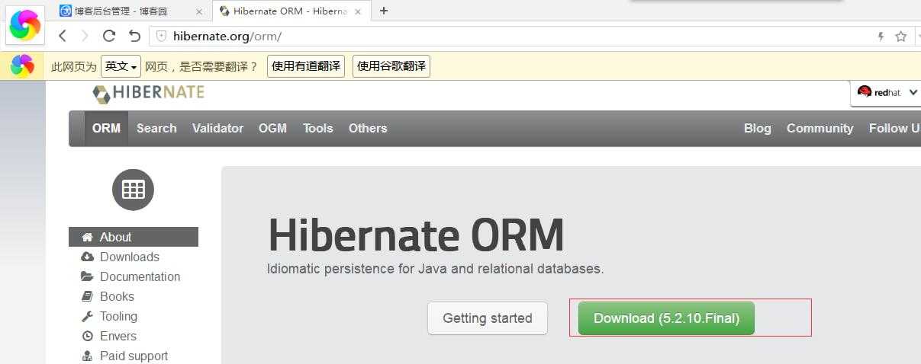Open the Others nav item
This screenshot has height=364, width=921.
pos(368,128)
